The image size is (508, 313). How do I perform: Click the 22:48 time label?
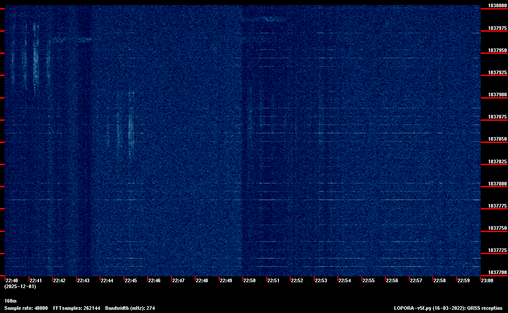click(202, 280)
